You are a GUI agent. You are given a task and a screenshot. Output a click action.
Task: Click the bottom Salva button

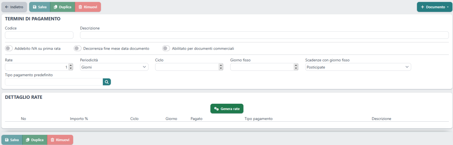(x=12, y=140)
